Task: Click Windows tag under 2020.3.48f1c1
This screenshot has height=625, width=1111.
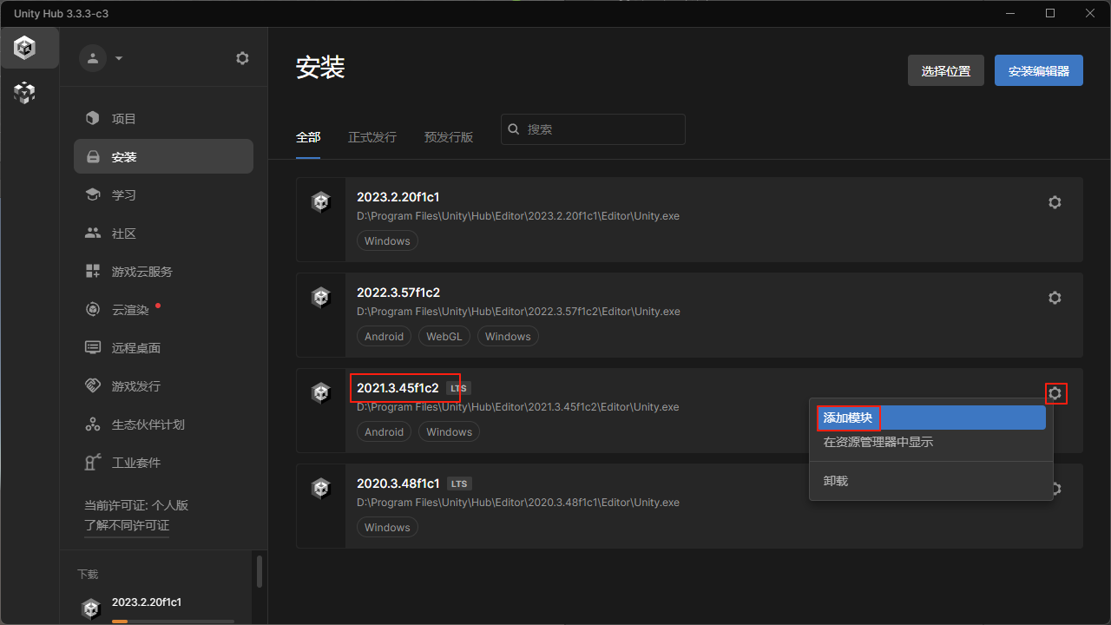Action: pyautogui.click(x=387, y=527)
